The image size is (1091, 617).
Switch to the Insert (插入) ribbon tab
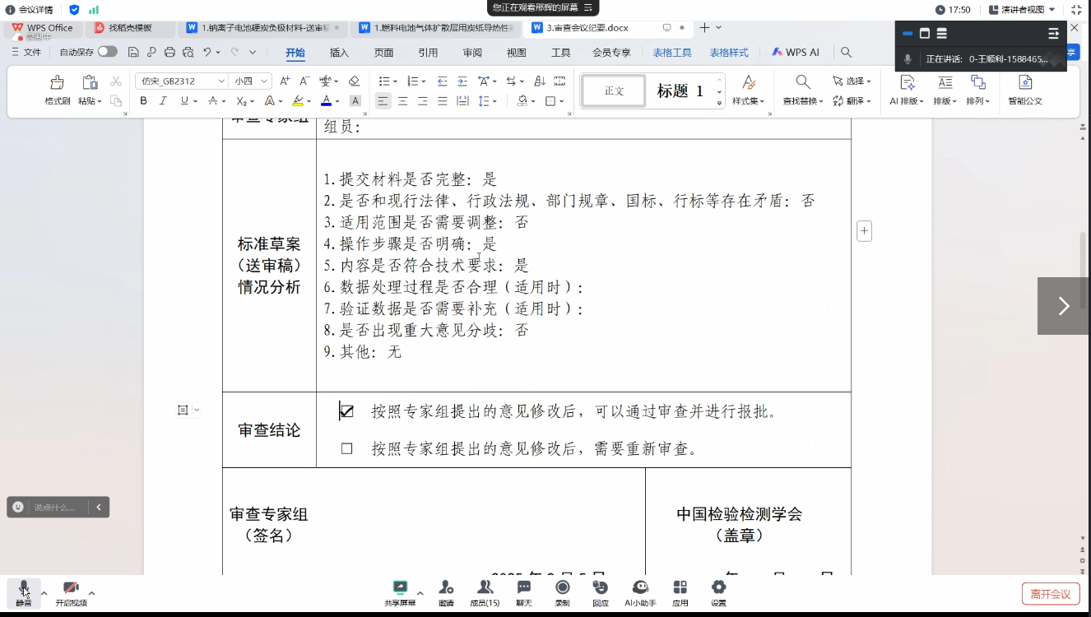tap(339, 53)
